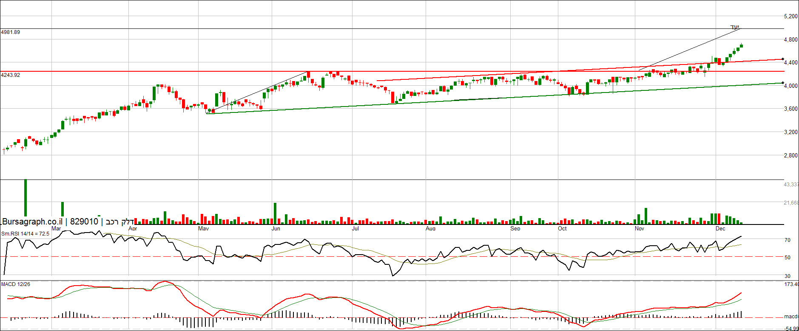Screen dimensions: 799x331
Task: Click the 2,800 price axis label
Action: click(790, 156)
